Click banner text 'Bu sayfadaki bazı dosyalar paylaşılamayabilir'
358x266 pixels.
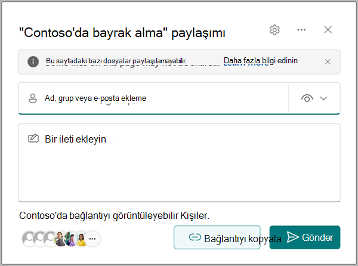[x=116, y=61]
